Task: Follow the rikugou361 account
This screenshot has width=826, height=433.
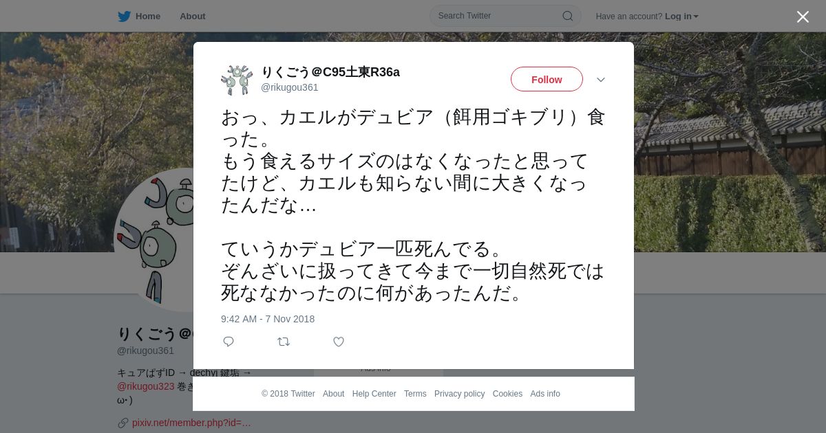Action: [x=547, y=80]
